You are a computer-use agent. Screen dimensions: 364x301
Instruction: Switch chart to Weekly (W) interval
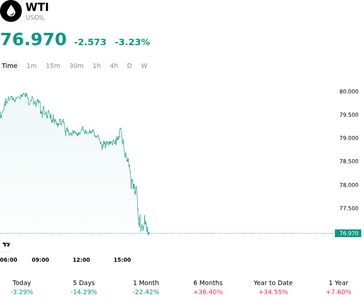click(x=144, y=66)
